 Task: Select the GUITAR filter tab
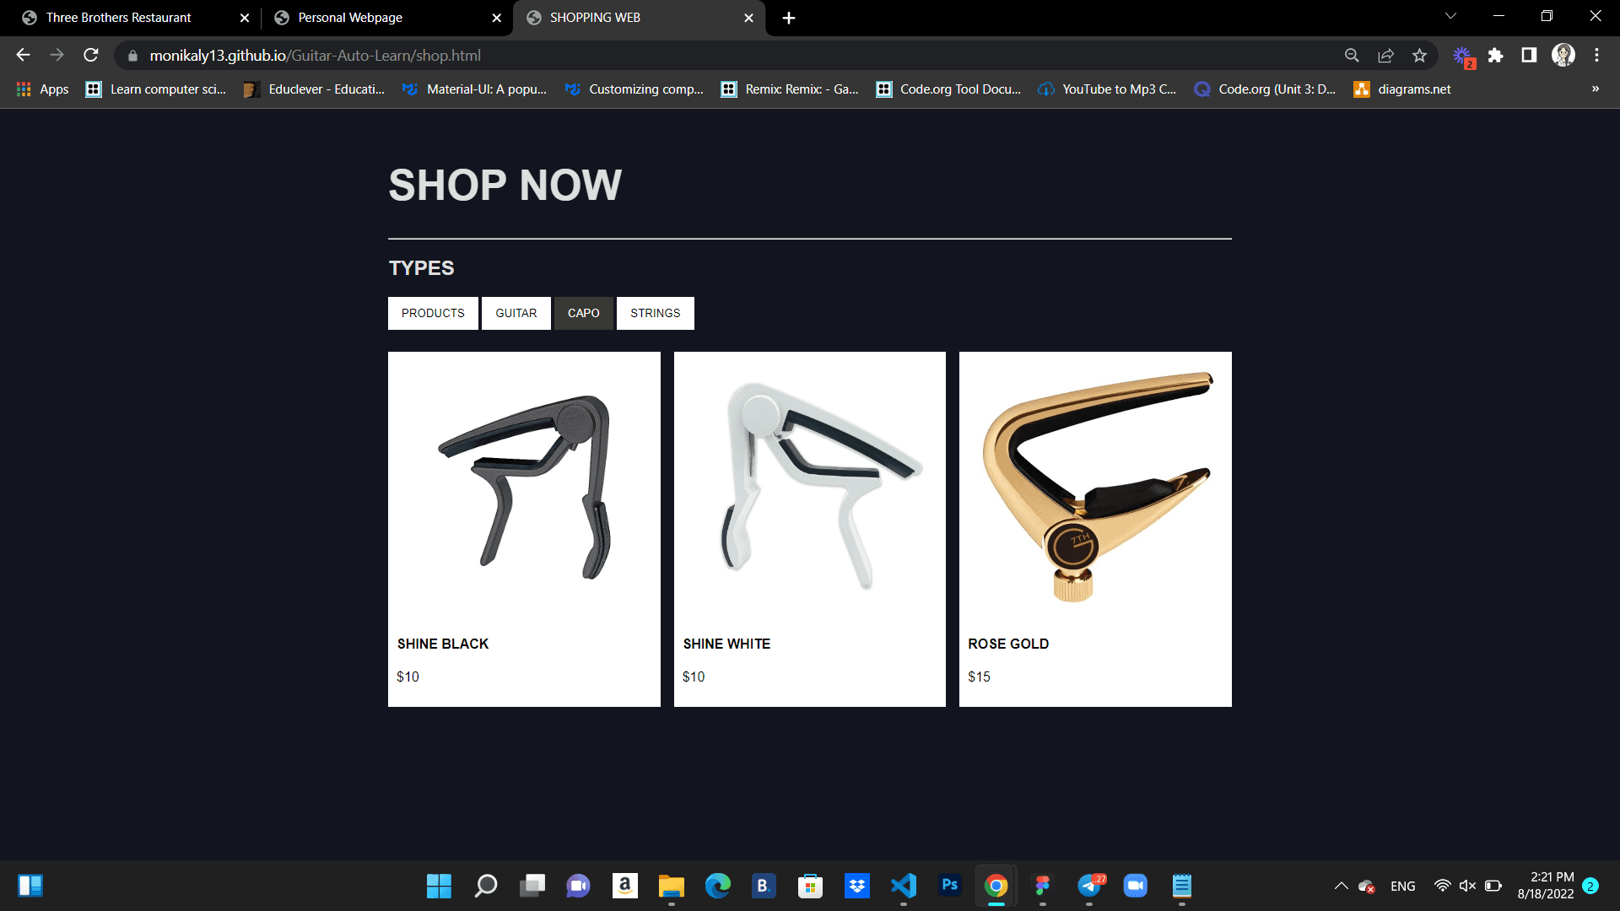(x=516, y=313)
